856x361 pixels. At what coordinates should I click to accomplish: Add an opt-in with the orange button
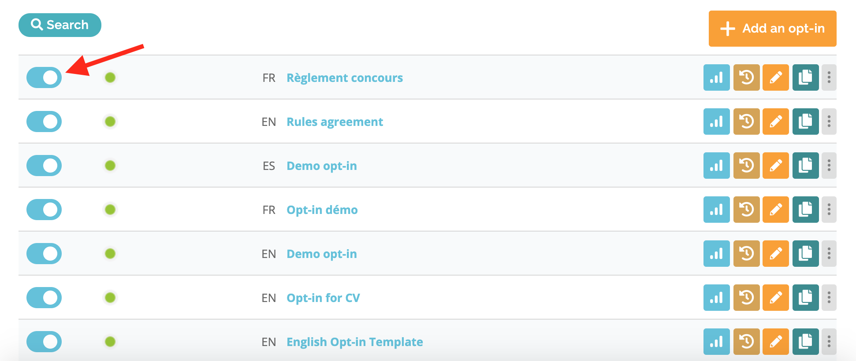[772, 29]
